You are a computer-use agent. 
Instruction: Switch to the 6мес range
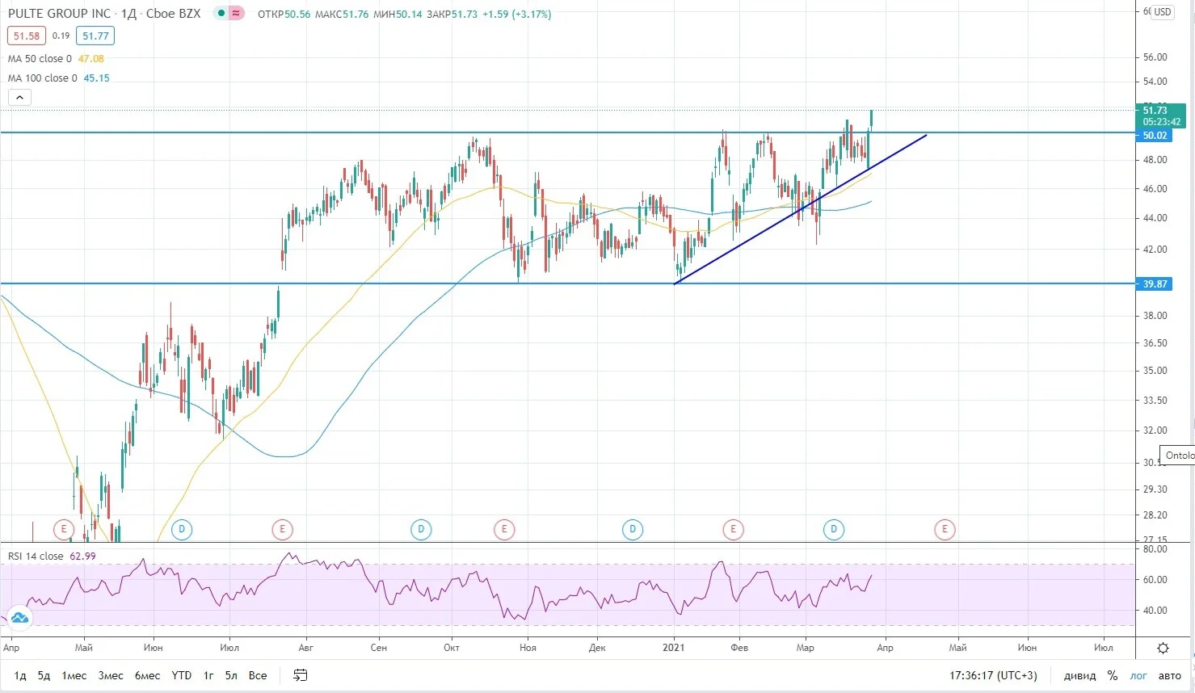pos(147,675)
